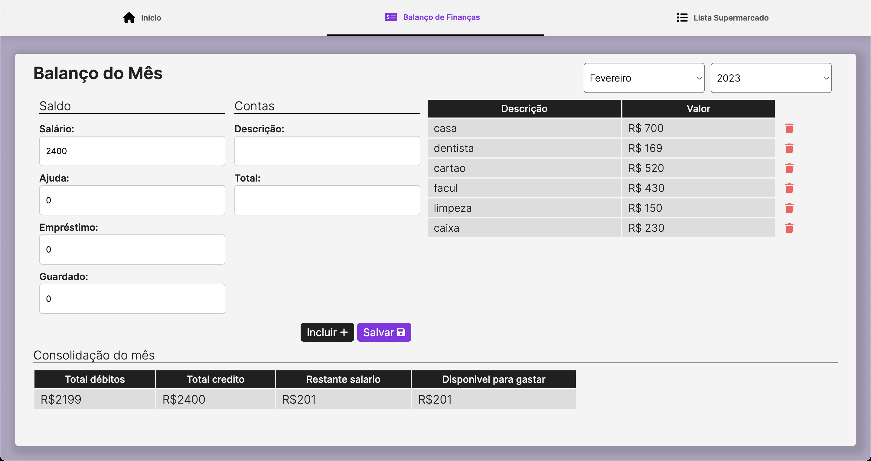Focus the Guardado input field
Image resolution: width=871 pixels, height=461 pixels.
tap(132, 299)
